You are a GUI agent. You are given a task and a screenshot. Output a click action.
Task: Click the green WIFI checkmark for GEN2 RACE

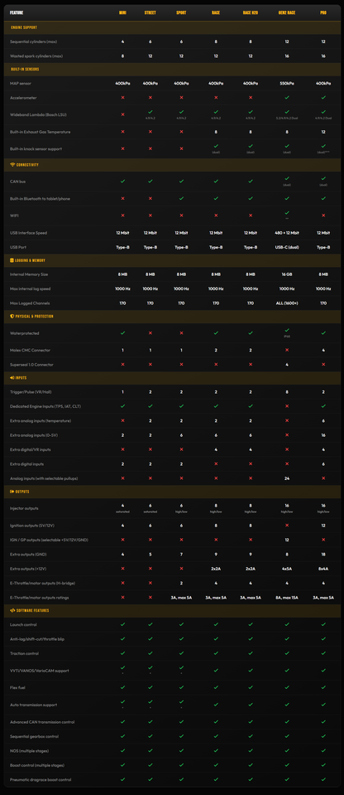(x=287, y=213)
